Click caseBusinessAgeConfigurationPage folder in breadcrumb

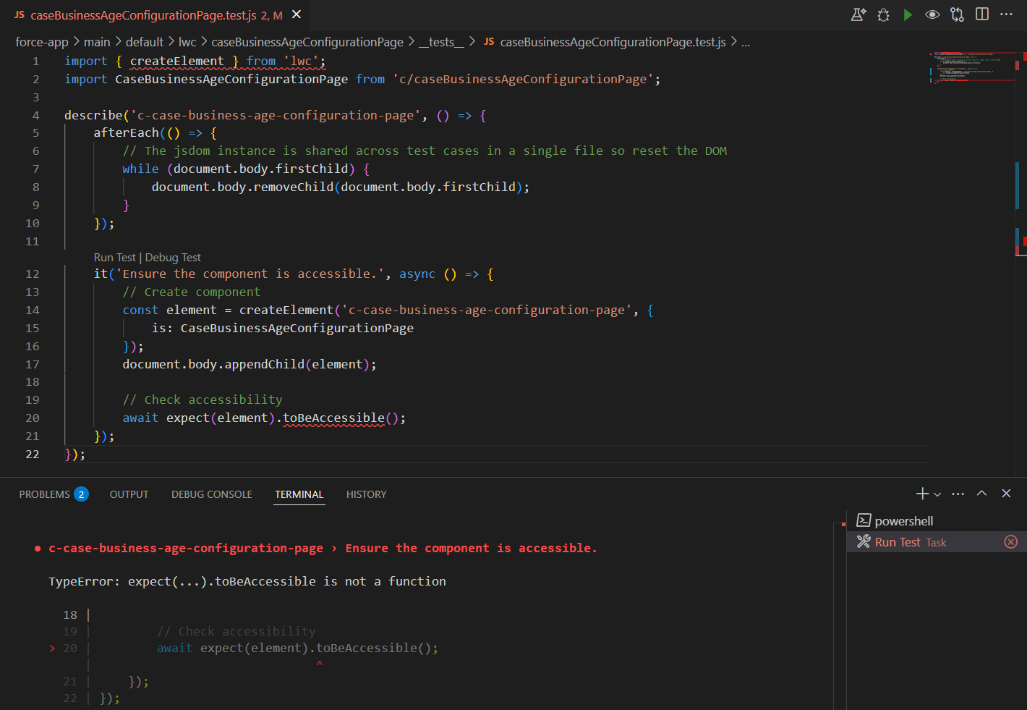[x=307, y=42]
